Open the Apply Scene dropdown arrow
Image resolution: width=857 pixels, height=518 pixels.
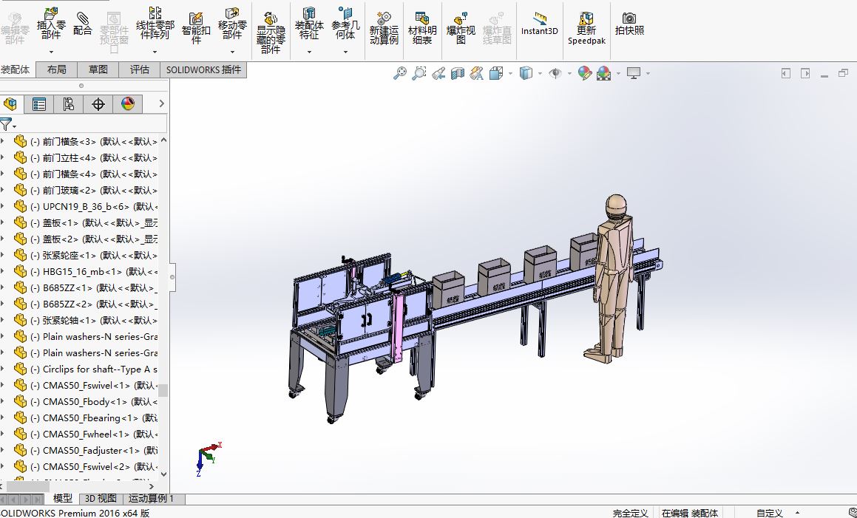click(619, 73)
